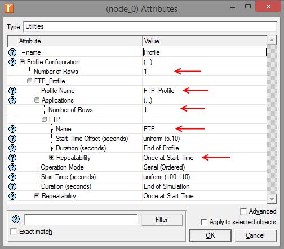This screenshot has height=249, width=284.
Task: Click help icon for FTP Name row
Action: tap(12, 129)
